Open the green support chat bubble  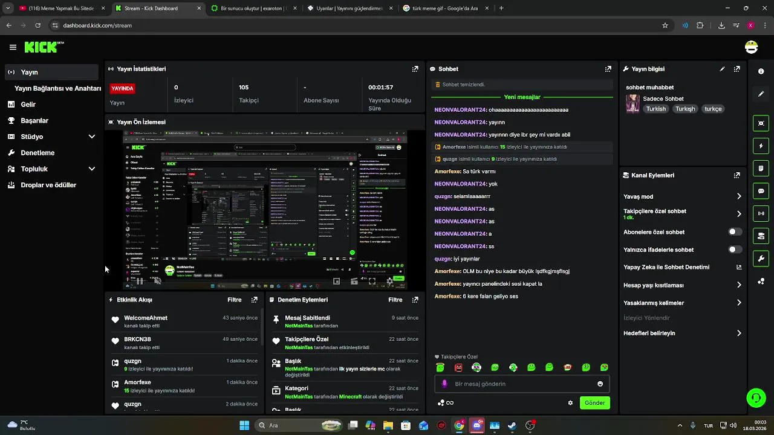pyautogui.click(x=756, y=398)
